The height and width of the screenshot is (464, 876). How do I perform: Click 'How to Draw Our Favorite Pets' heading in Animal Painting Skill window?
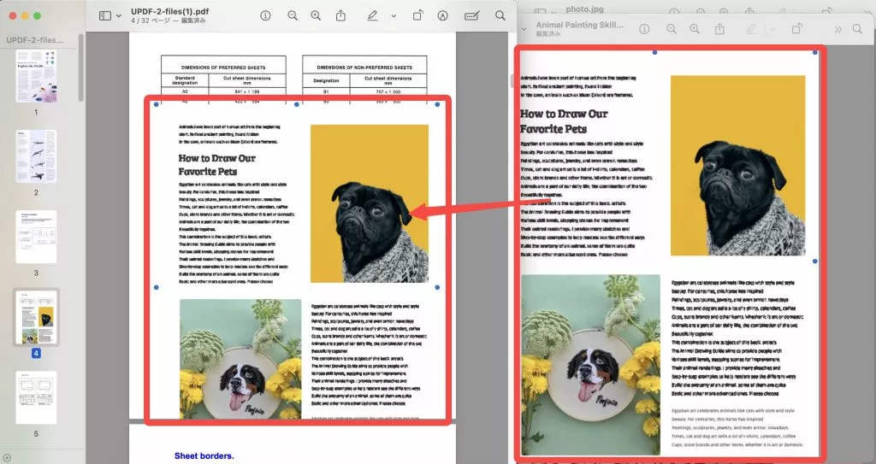point(564,121)
